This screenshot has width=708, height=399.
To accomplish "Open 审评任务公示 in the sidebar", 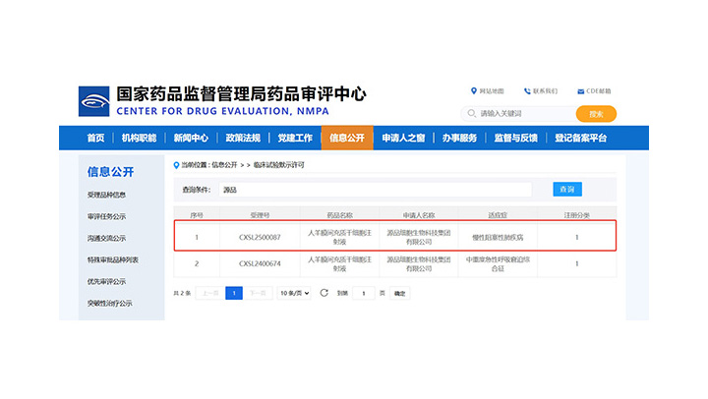I will pyautogui.click(x=106, y=216).
